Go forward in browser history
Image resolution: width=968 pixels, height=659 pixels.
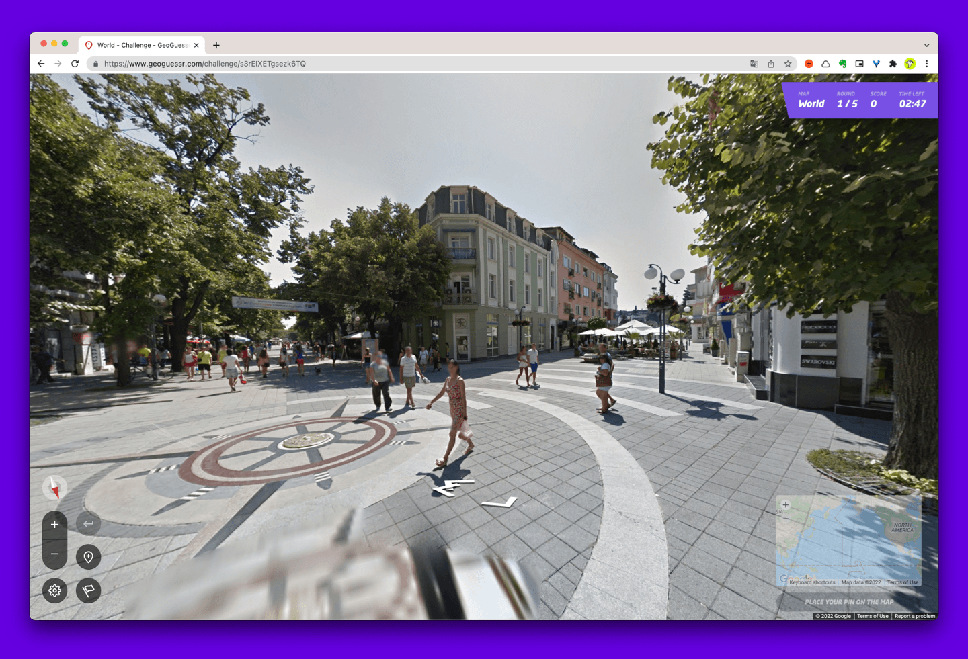click(58, 64)
